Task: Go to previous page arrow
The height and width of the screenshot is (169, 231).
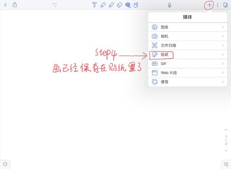Action: (x=226, y=130)
